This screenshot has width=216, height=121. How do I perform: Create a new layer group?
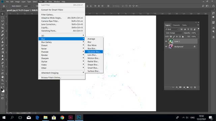(x=188, y=87)
